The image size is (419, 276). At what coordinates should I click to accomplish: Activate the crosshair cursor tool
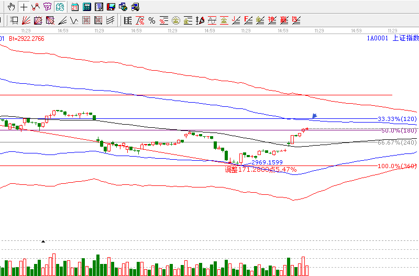[24, 7]
